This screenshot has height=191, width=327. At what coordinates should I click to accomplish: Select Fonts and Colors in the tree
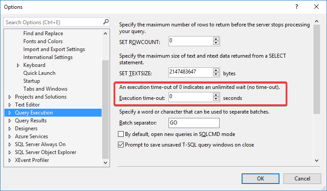(43, 41)
